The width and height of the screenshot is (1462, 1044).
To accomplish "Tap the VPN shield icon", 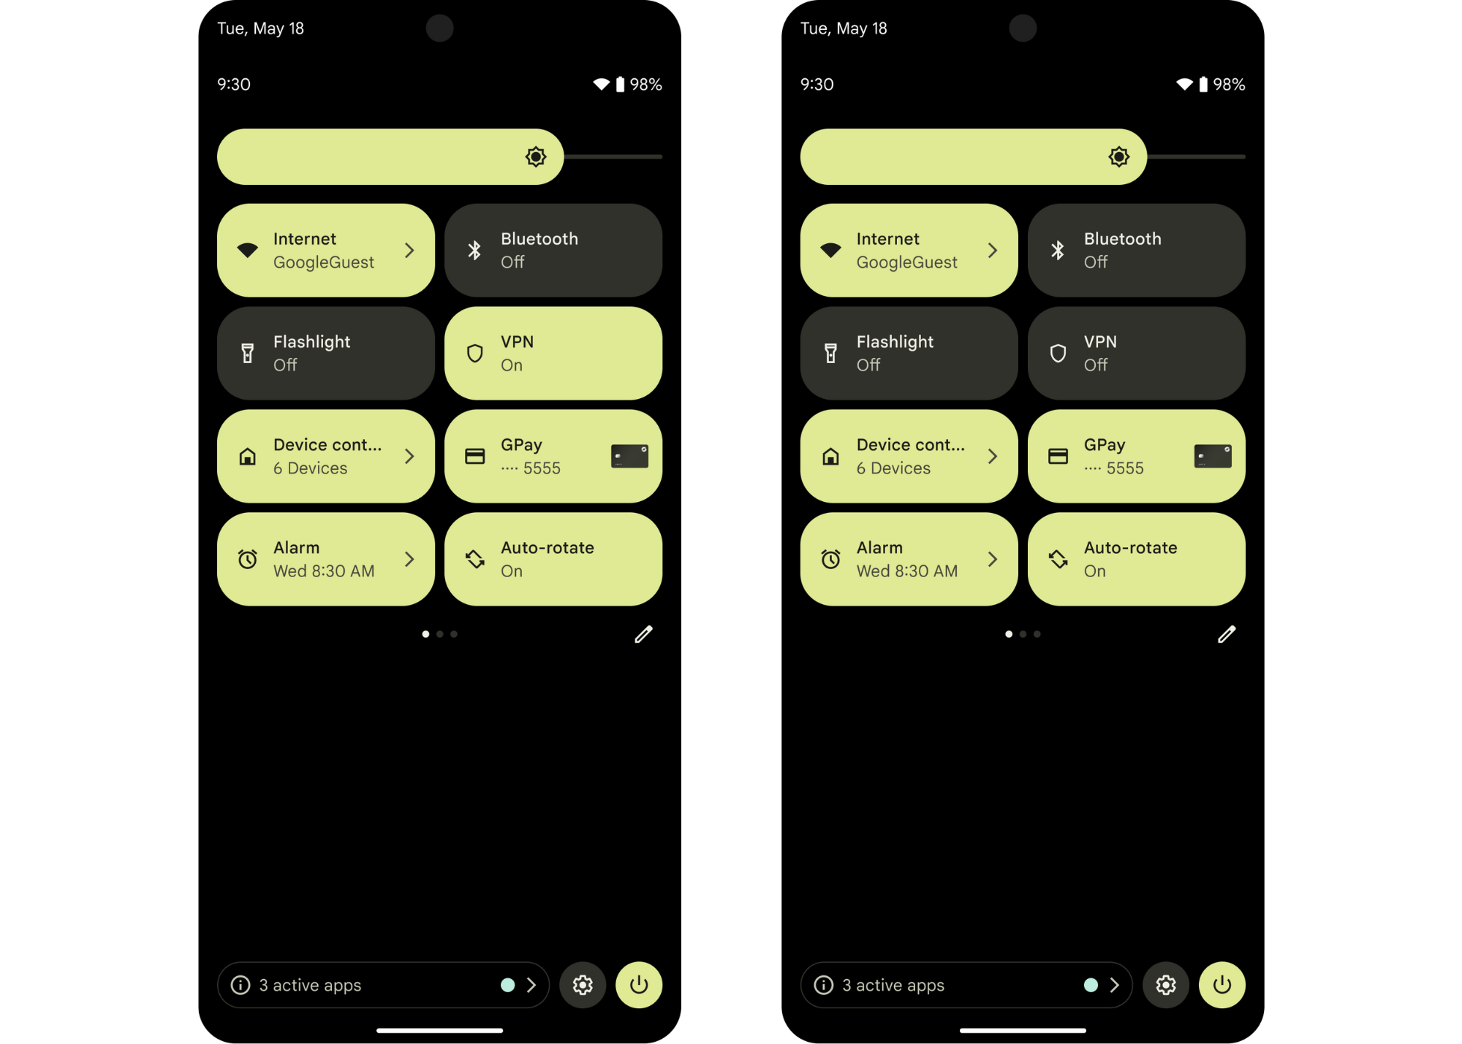I will pos(476,353).
